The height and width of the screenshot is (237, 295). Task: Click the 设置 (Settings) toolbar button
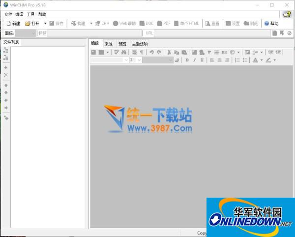[233, 24]
